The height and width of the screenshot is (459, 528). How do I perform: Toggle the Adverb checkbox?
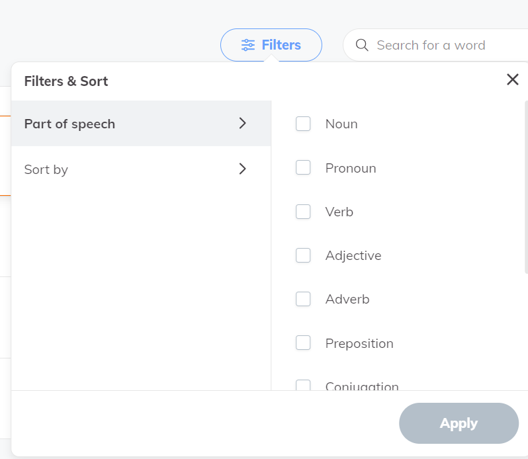[x=303, y=299]
